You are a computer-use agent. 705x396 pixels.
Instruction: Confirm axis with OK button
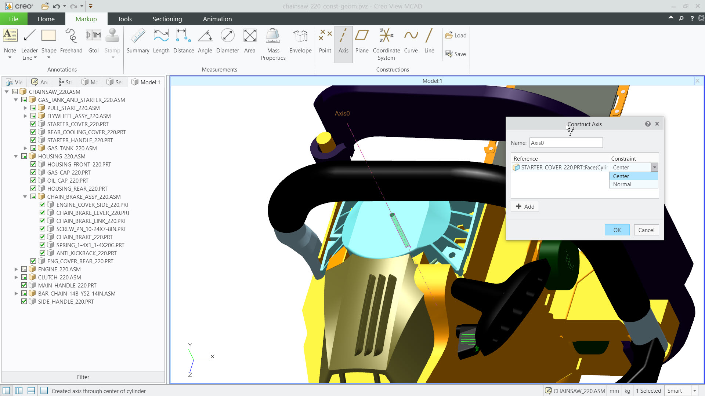click(x=617, y=230)
